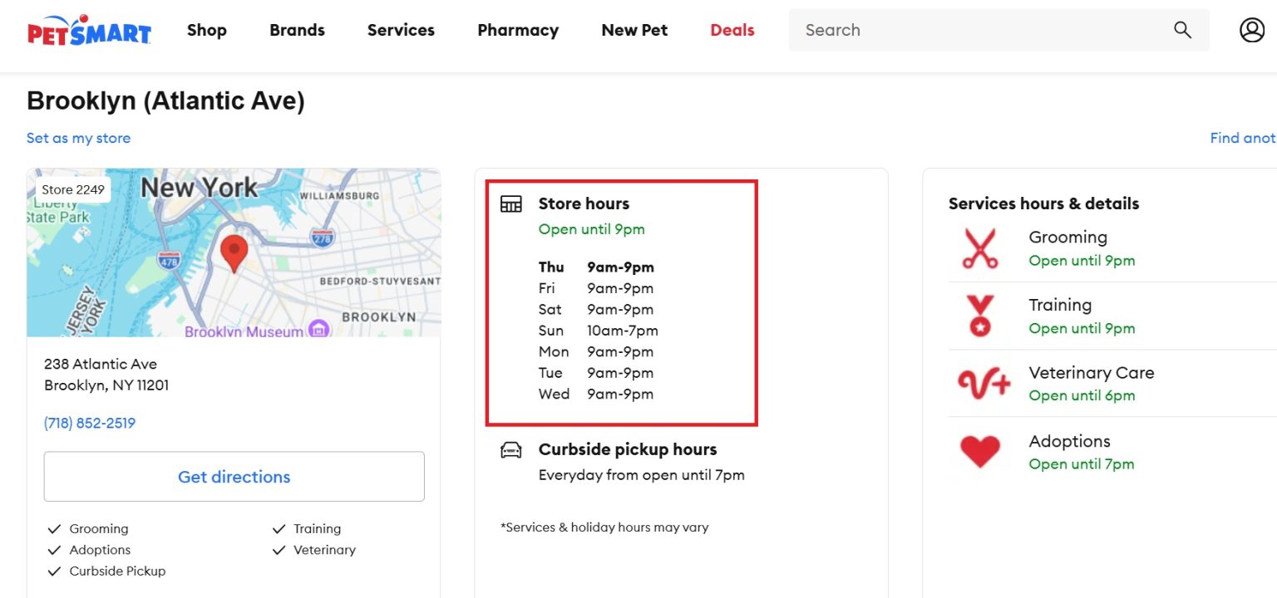Image resolution: width=1277 pixels, height=598 pixels.
Task: Open the Services menu
Action: point(401,30)
